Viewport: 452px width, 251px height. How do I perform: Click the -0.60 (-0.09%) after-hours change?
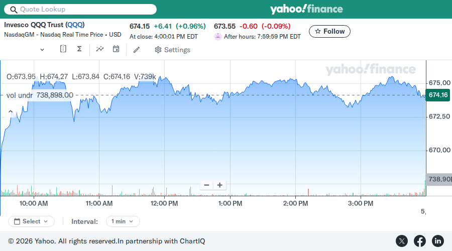[x=265, y=26]
